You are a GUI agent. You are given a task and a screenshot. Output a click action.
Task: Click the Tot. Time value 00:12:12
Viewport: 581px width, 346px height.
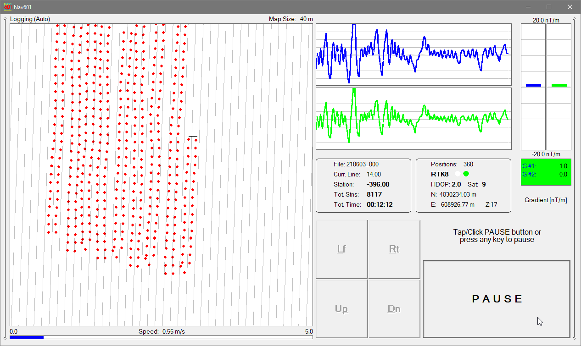click(x=380, y=204)
